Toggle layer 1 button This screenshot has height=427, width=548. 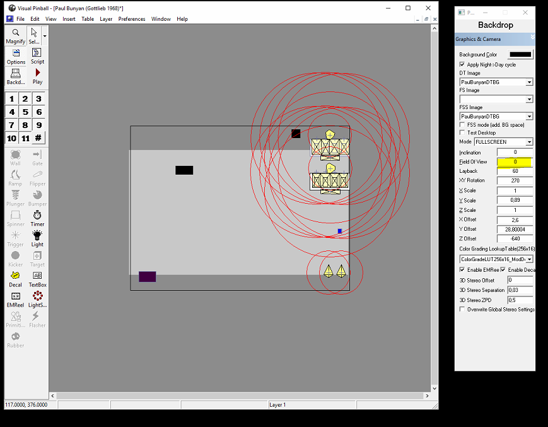[x=11, y=99]
